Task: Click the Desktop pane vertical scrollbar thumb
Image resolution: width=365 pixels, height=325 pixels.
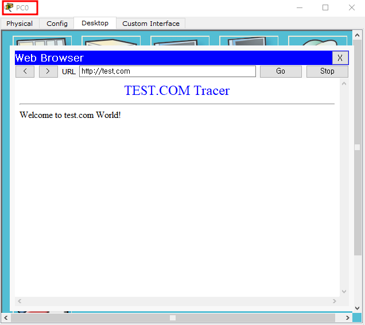Action: 358,147
